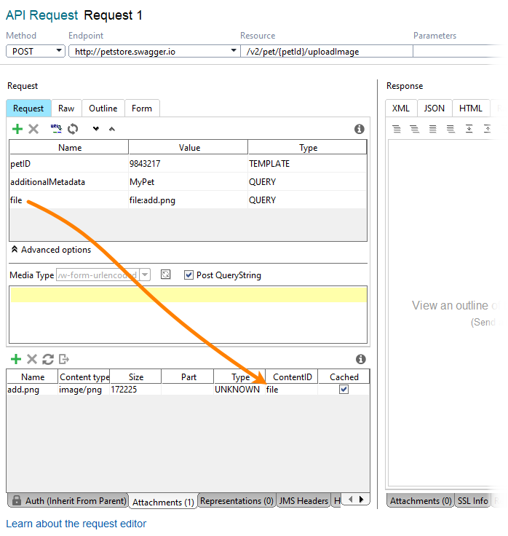
Task: Click the Parameters input field
Action: pos(458,51)
